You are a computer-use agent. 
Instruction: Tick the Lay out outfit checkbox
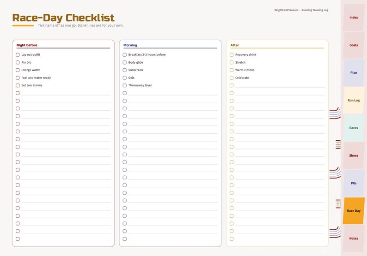tap(18, 54)
